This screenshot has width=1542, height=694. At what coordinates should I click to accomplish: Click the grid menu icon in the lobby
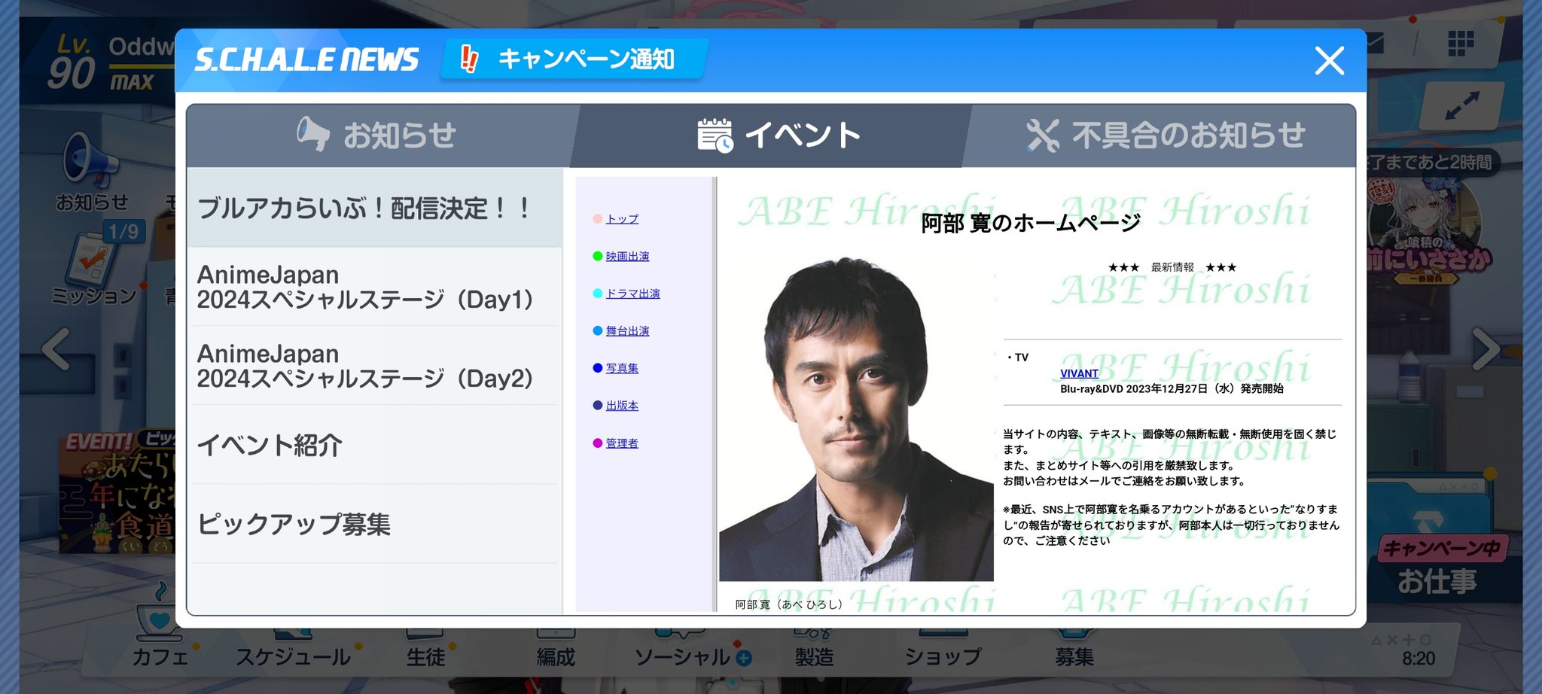(x=1461, y=44)
